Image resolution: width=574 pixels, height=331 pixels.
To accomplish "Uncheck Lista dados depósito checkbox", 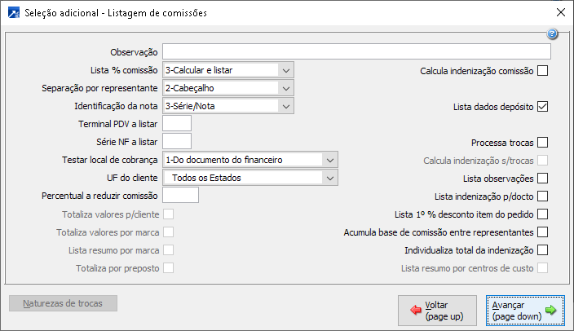I will click(543, 106).
